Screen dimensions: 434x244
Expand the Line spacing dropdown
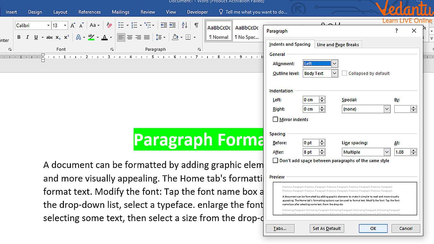(x=387, y=152)
